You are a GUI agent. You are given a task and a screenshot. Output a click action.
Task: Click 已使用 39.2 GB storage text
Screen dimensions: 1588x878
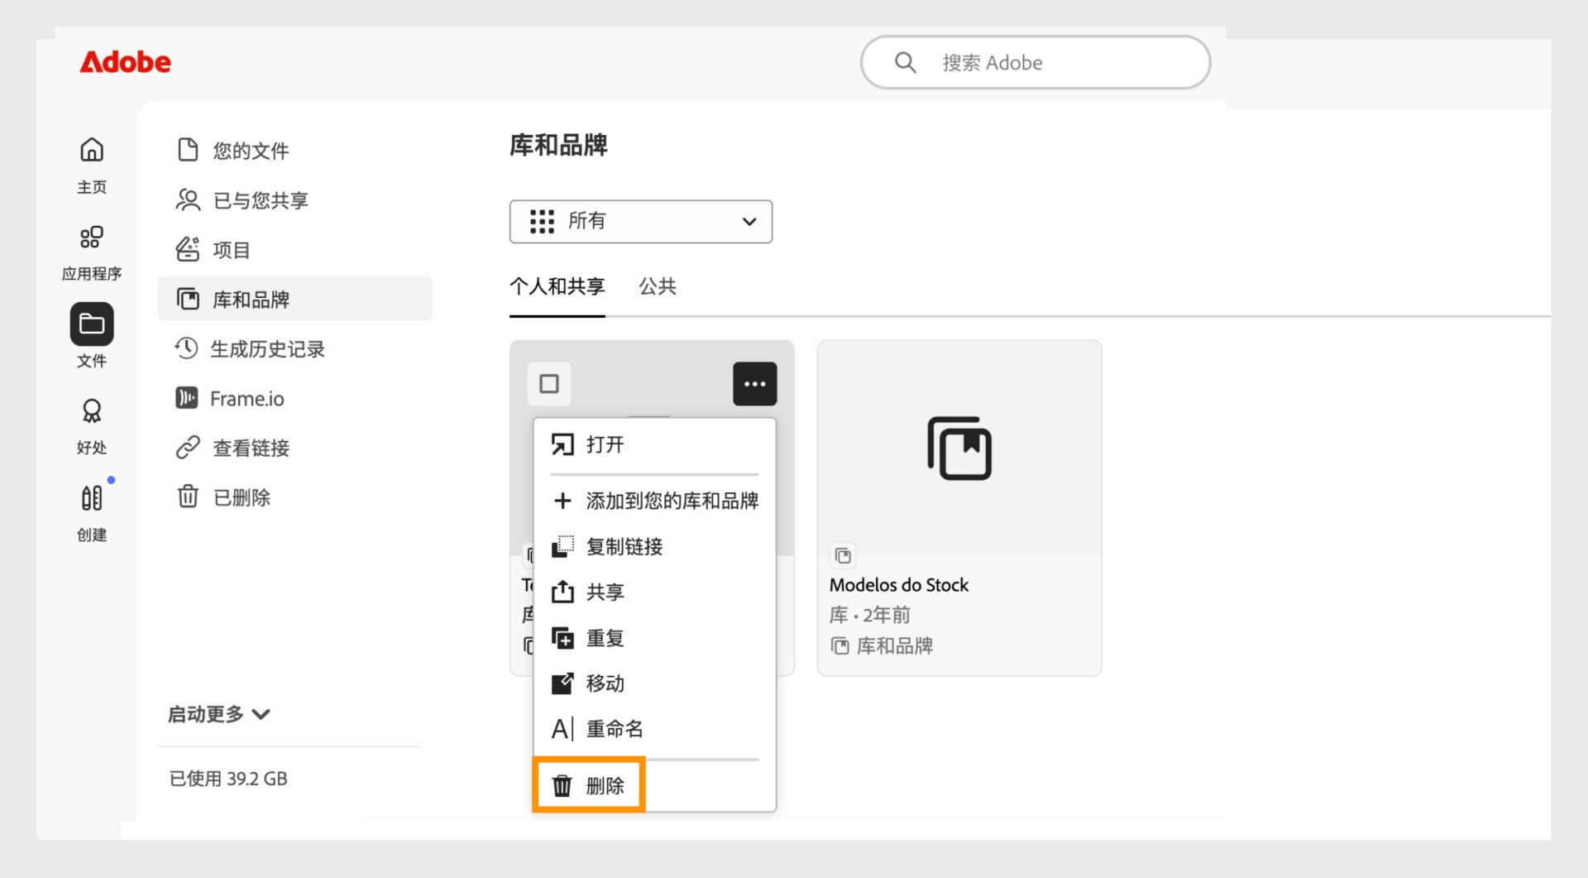[228, 779]
